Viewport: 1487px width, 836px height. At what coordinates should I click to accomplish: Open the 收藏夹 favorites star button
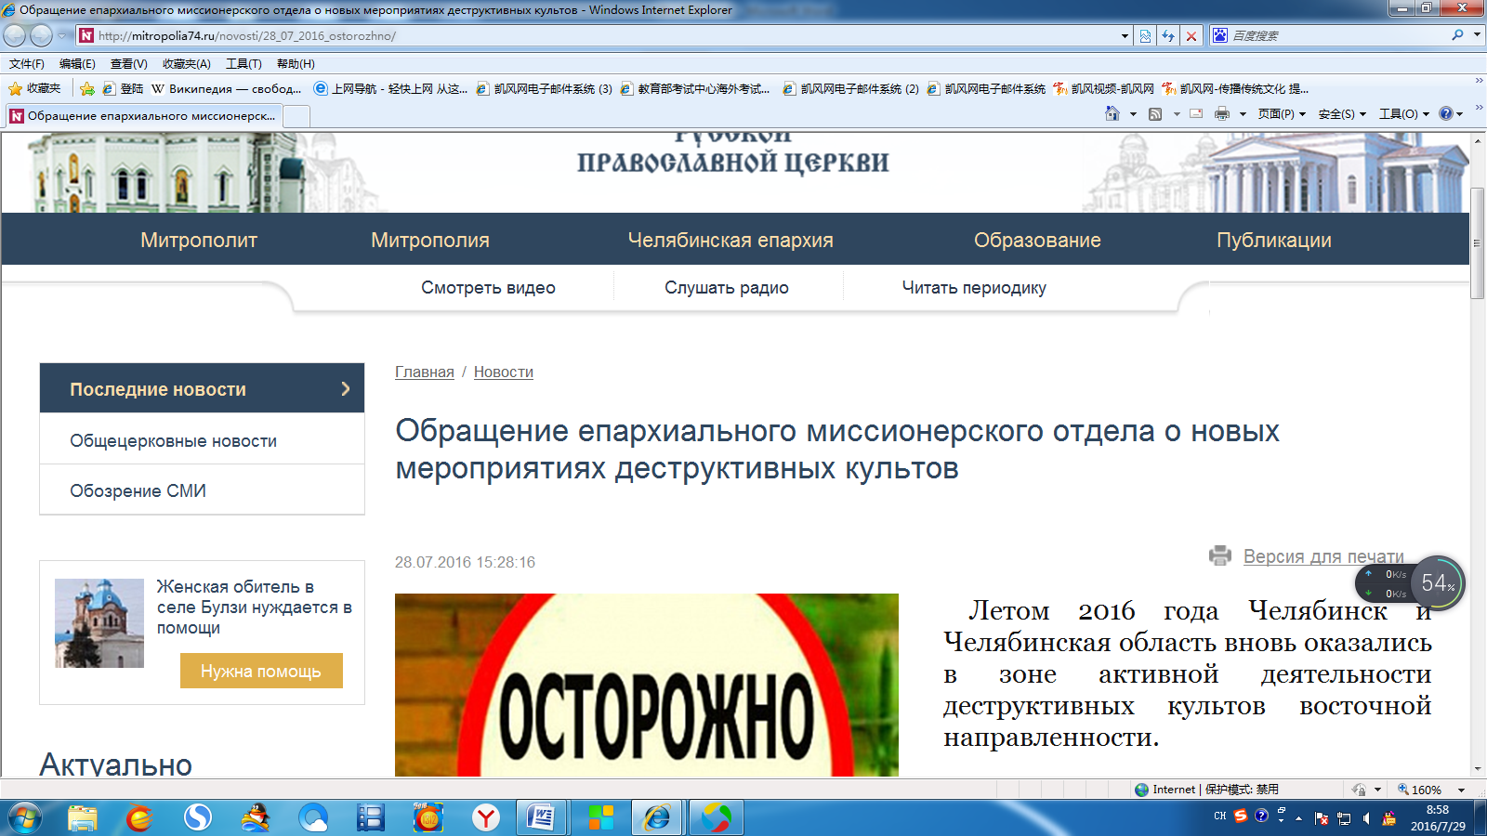pyautogui.click(x=34, y=88)
